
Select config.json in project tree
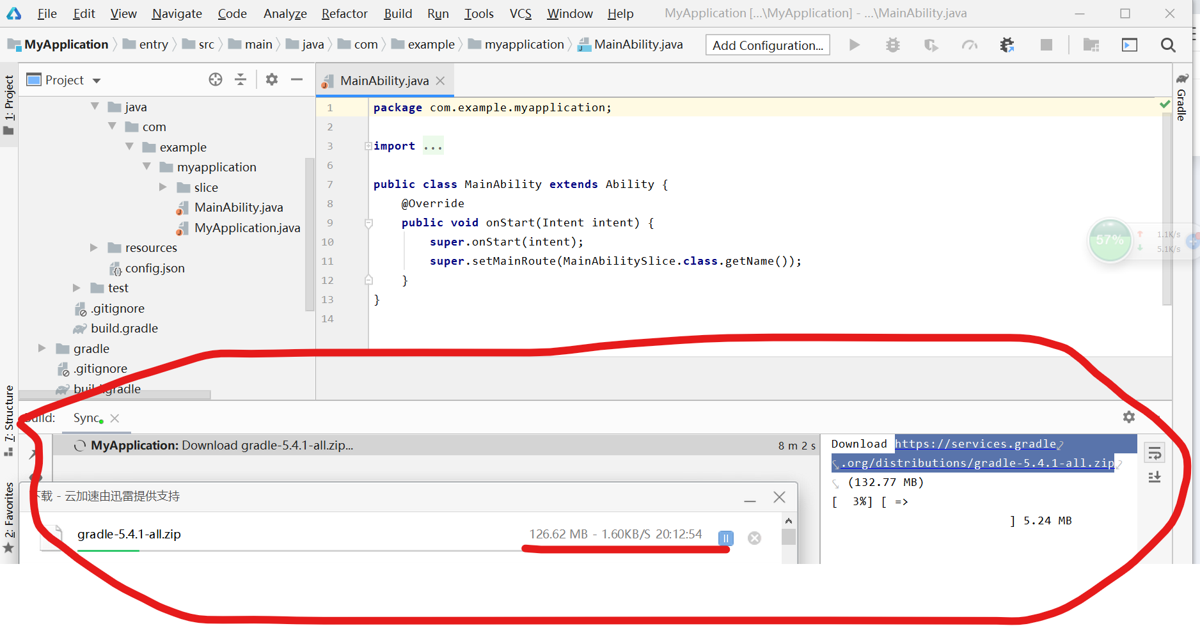pos(155,268)
